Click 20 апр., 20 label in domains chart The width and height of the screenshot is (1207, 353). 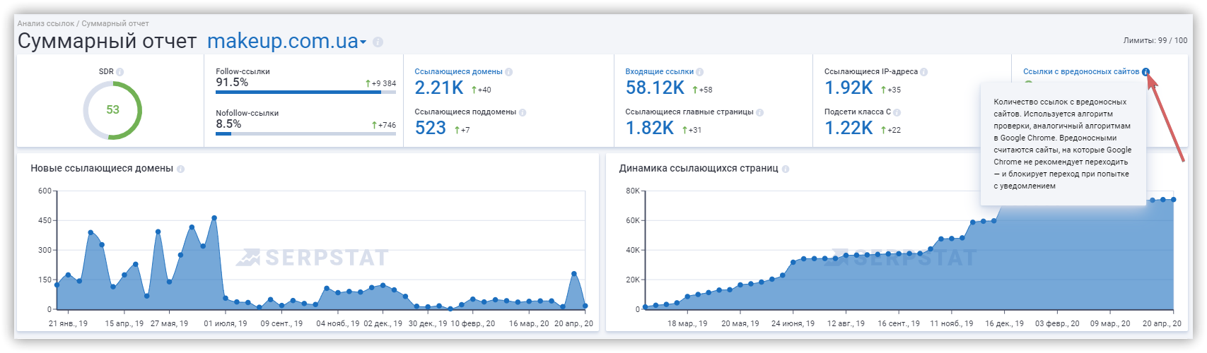pyautogui.click(x=573, y=323)
